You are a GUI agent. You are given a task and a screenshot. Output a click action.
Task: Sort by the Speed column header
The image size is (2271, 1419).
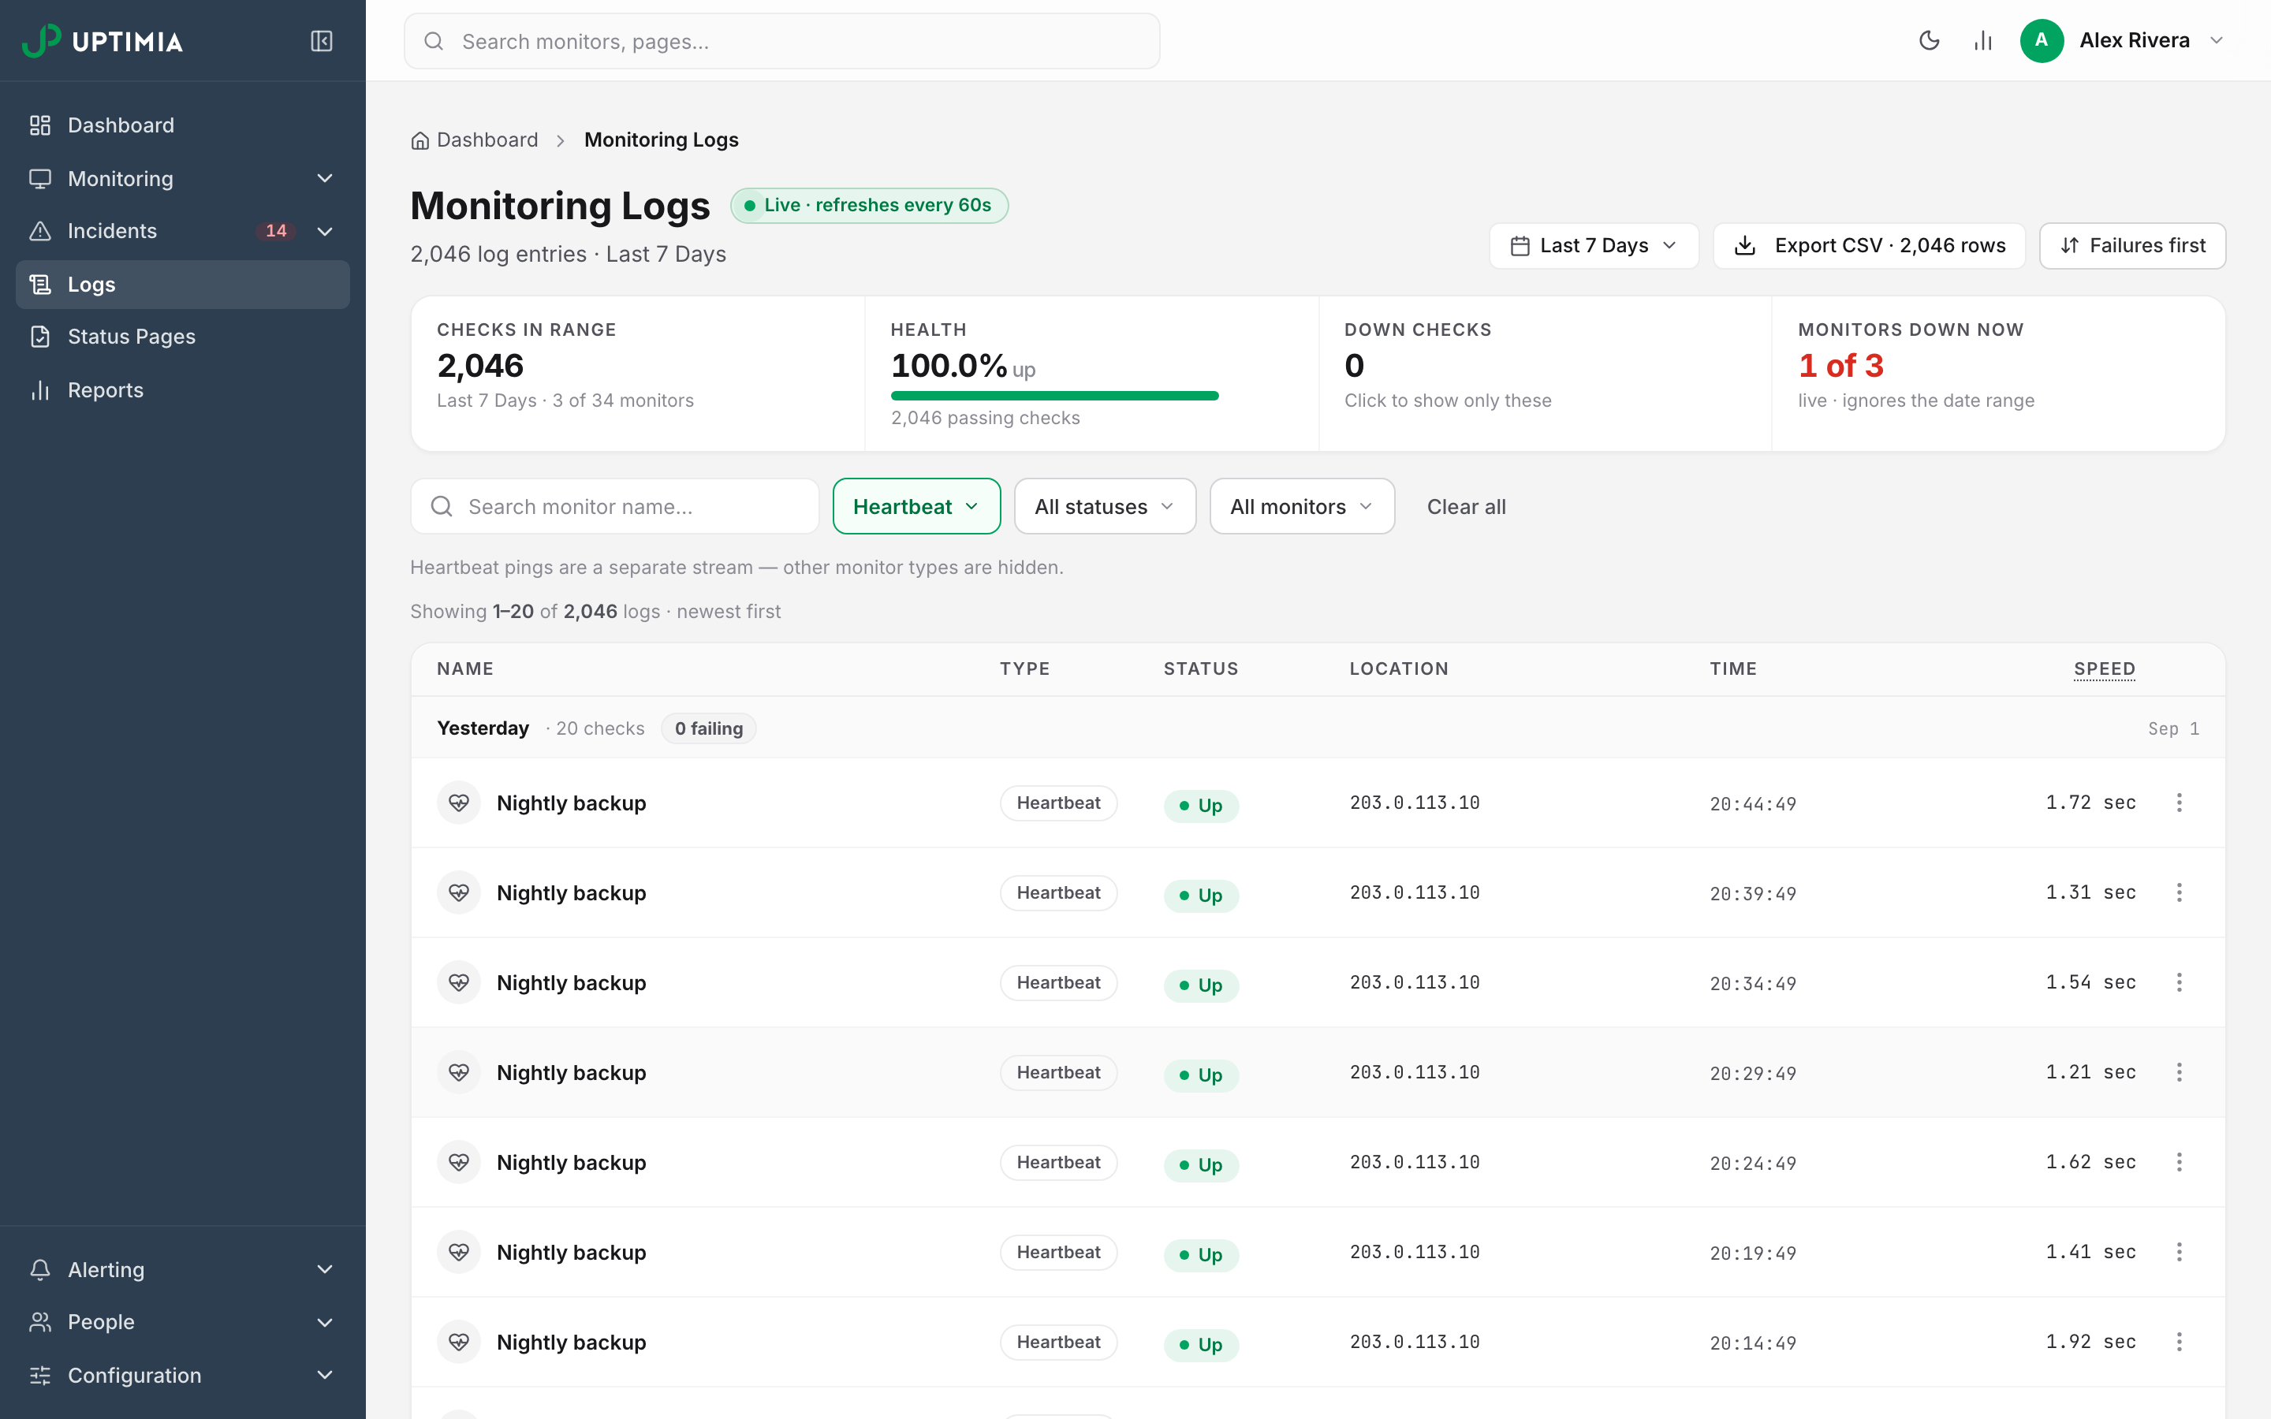[x=2104, y=669]
